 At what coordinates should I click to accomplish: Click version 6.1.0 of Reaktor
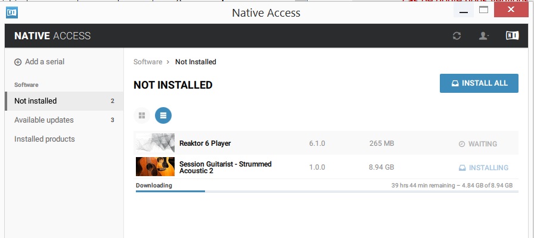coord(317,143)
